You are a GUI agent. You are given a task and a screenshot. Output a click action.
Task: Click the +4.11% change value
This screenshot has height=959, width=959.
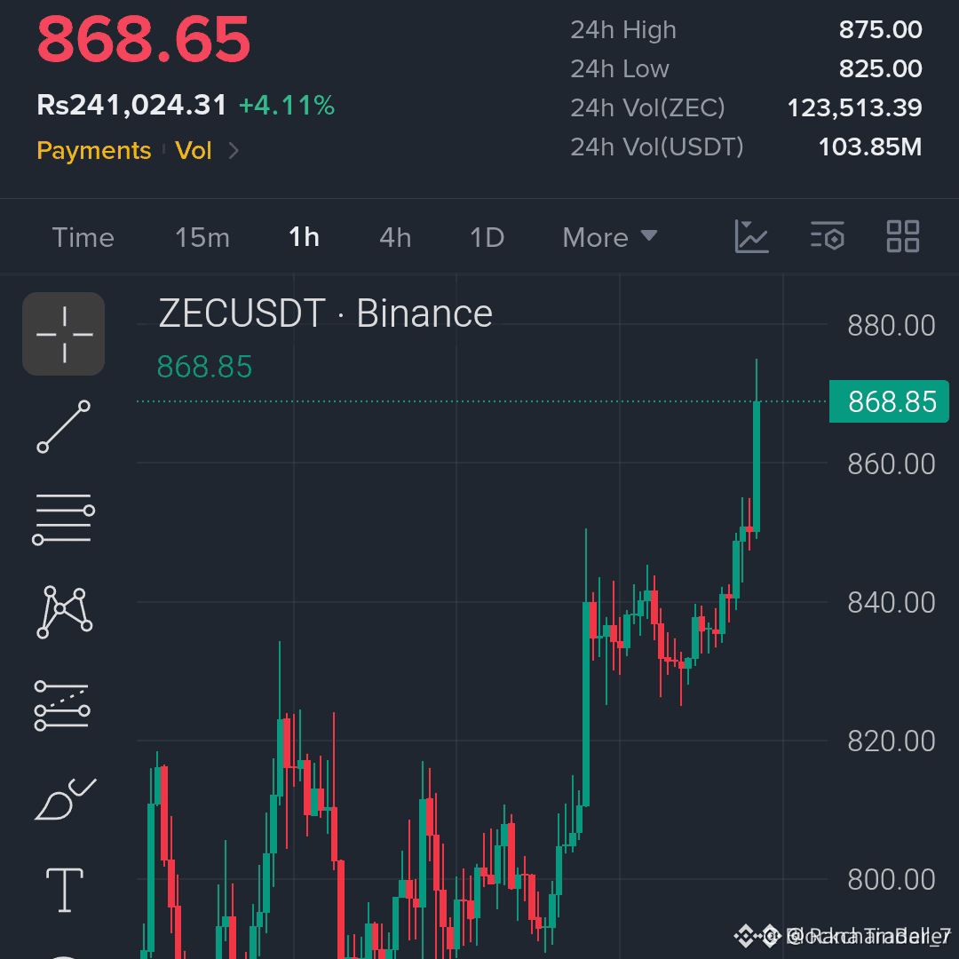click(287, 105)
